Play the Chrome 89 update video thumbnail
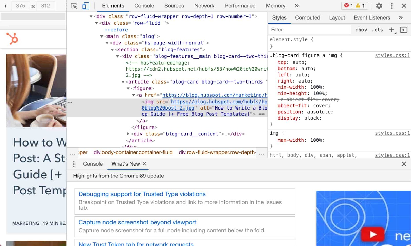This screenshot has width=411, height=246. [373, 234]
